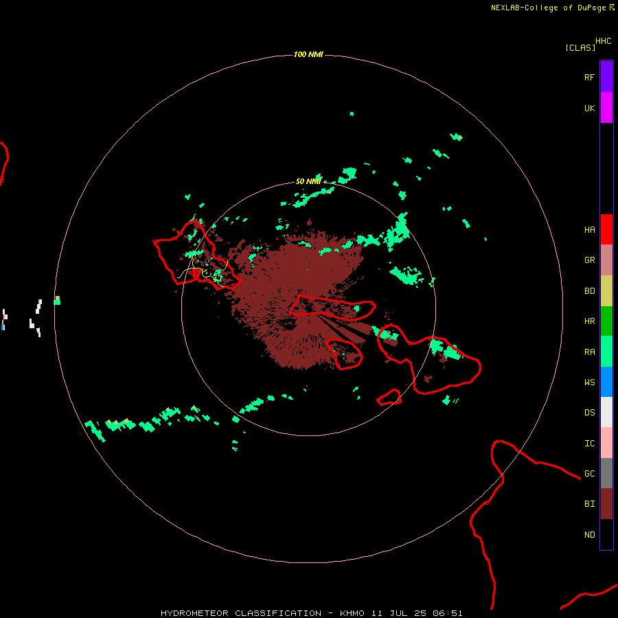
Task: Select the BD yellow legend swatch
Action: [x=606, y=291]
